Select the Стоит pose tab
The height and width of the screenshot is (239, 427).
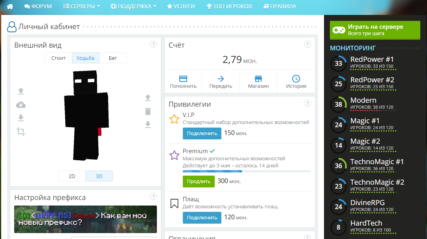[x=59, y=58]
